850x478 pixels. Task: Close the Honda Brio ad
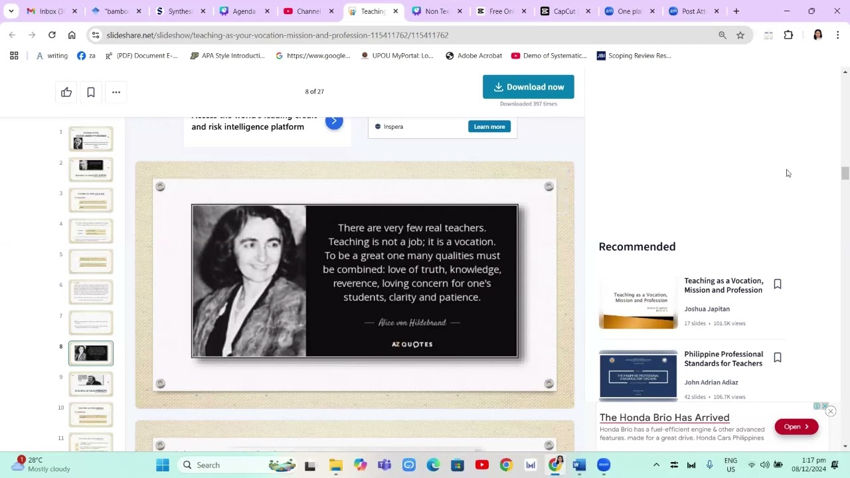pos(831,412)
